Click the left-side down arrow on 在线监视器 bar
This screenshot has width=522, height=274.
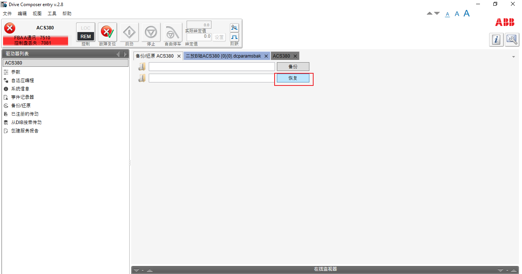[x=136, y=271]
